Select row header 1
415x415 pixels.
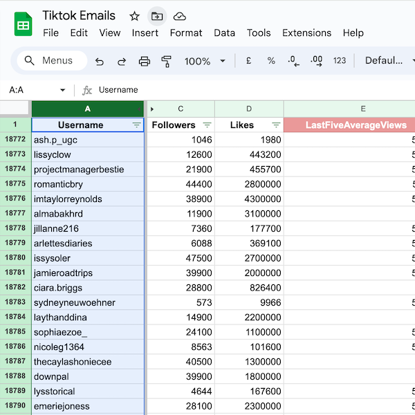coord(15,124)
